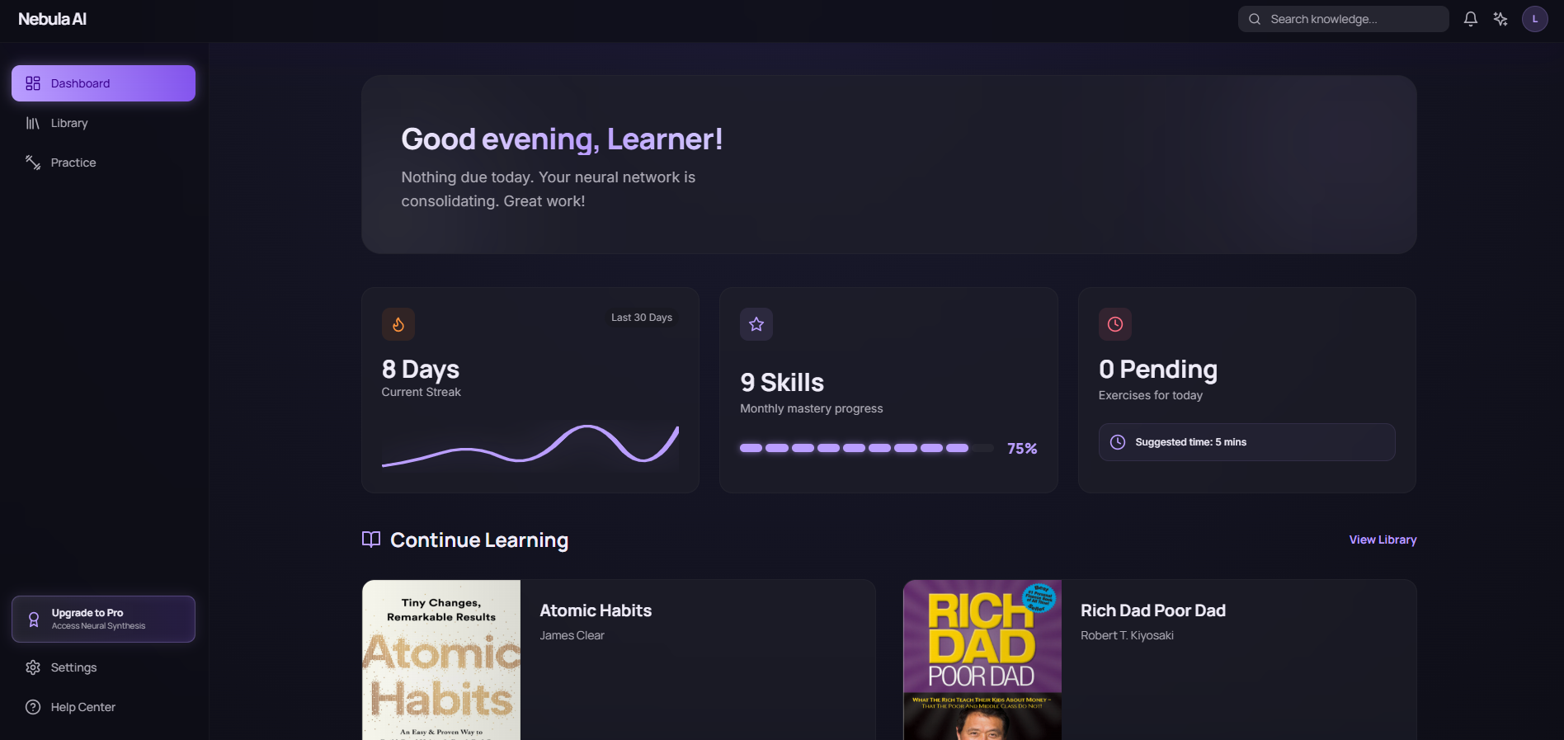Click the Upgrade to Pro badge icon
This screenshot has height=740, width=1564.
point(34,619)
